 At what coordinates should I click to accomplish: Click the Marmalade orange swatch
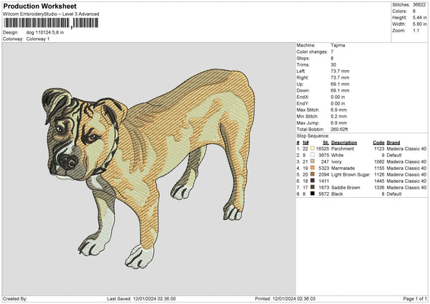coord(312,168)
